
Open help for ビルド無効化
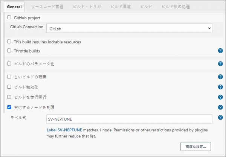[x=220, y=87]
